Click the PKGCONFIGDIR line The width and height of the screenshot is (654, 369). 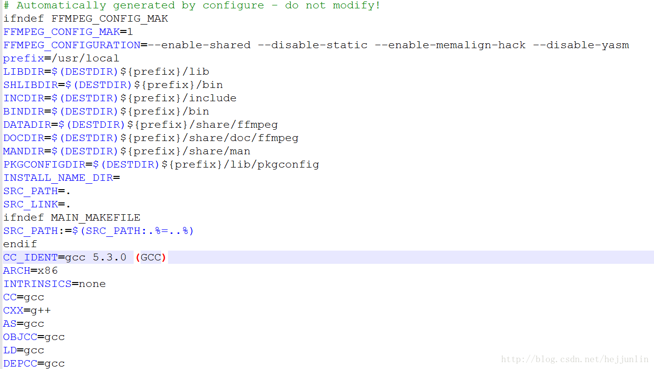pos(161,165)
